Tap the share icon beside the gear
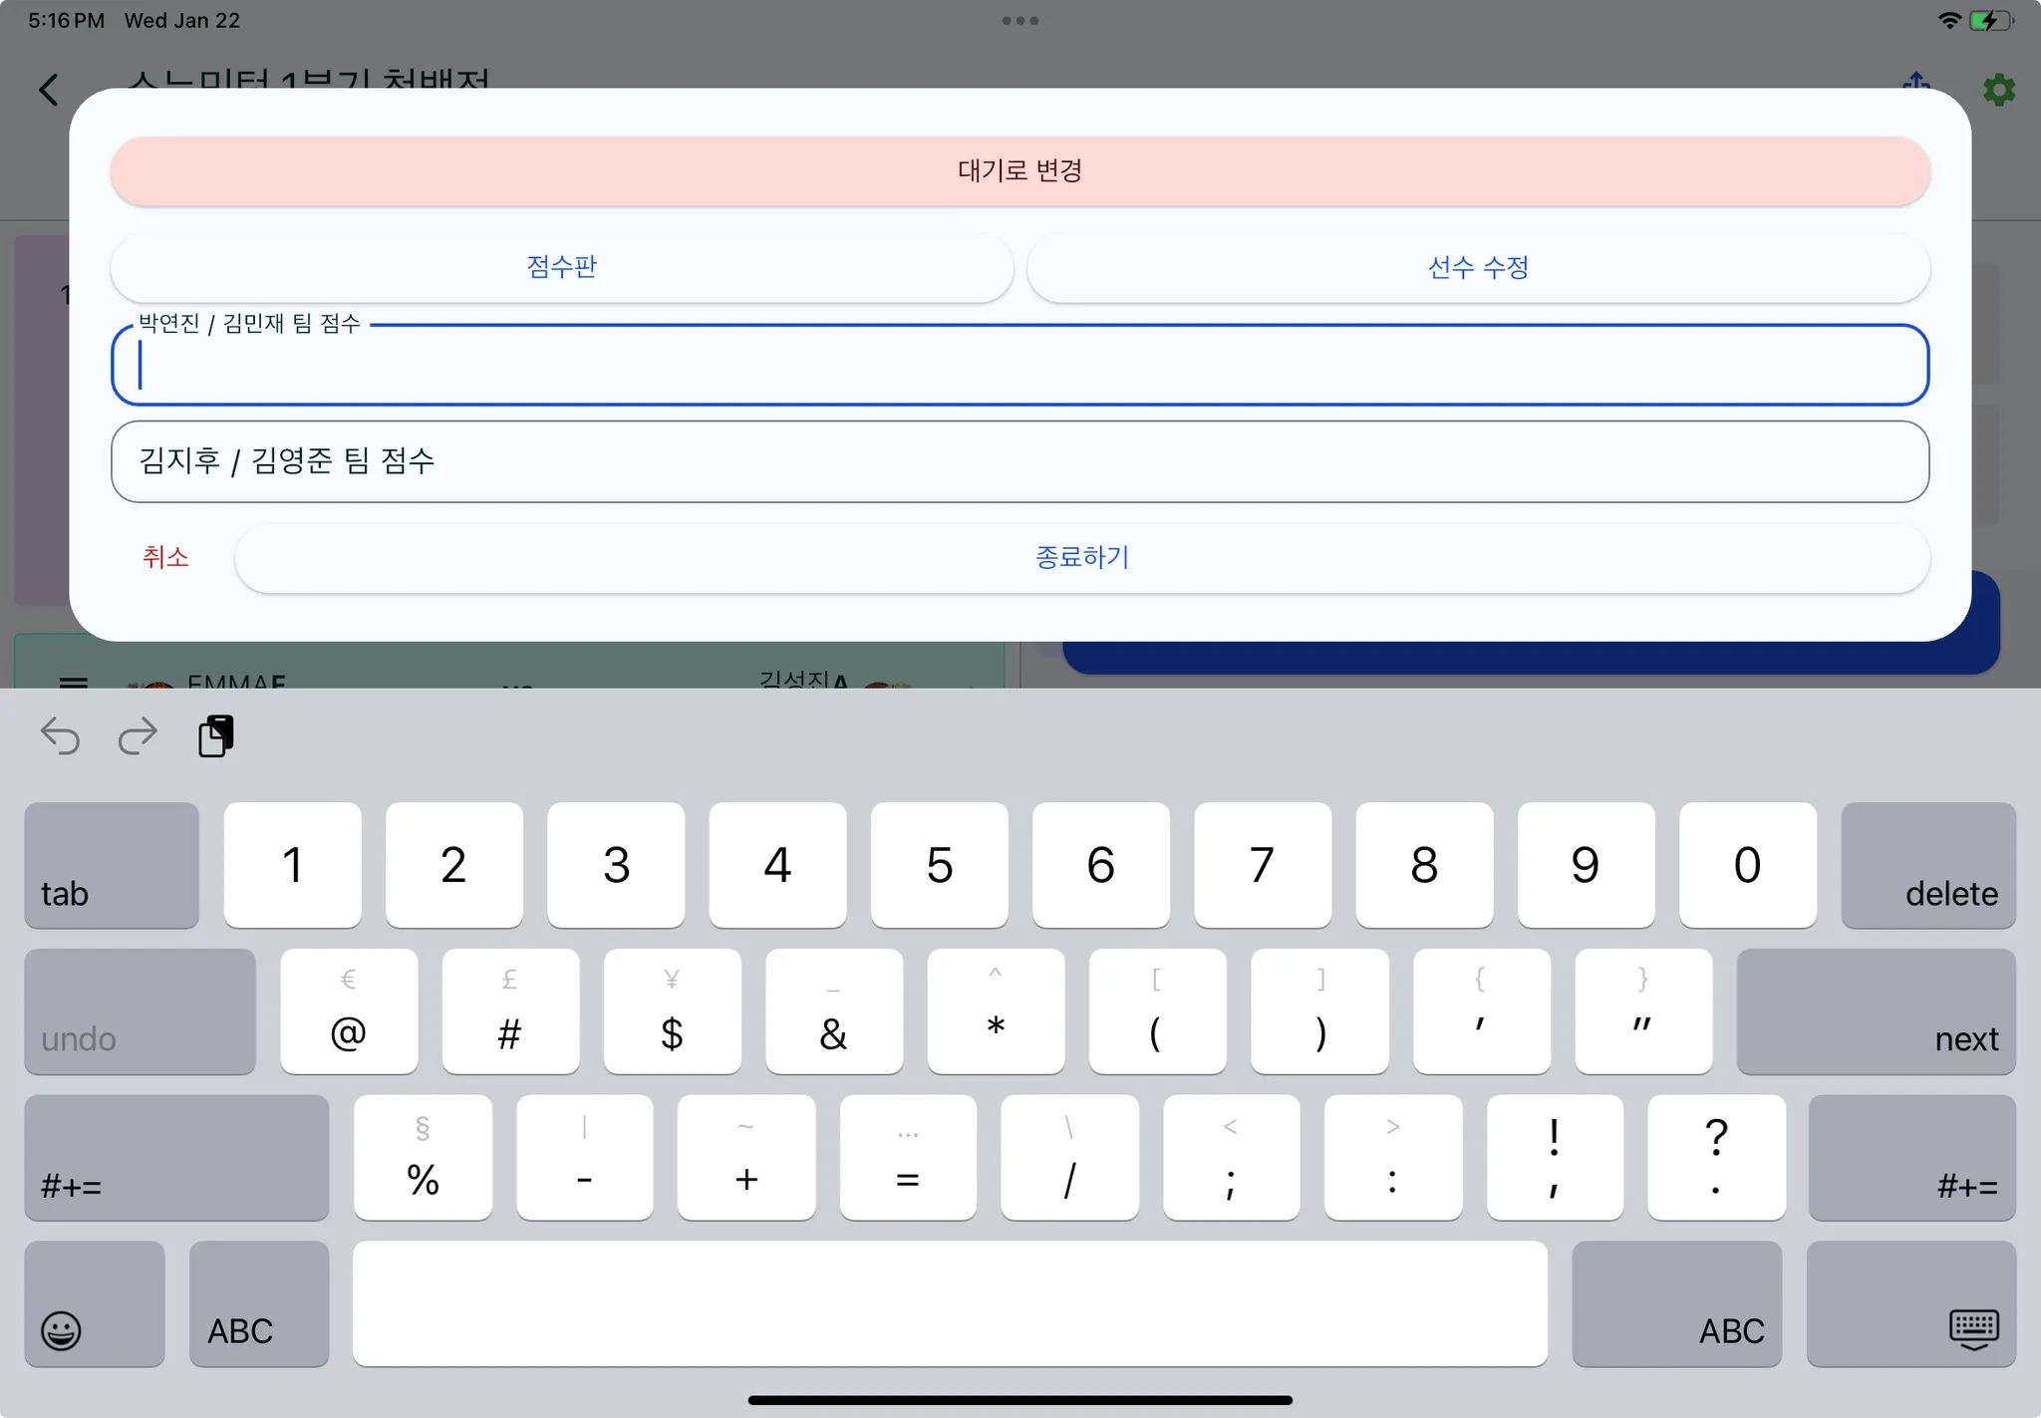 1916,81
